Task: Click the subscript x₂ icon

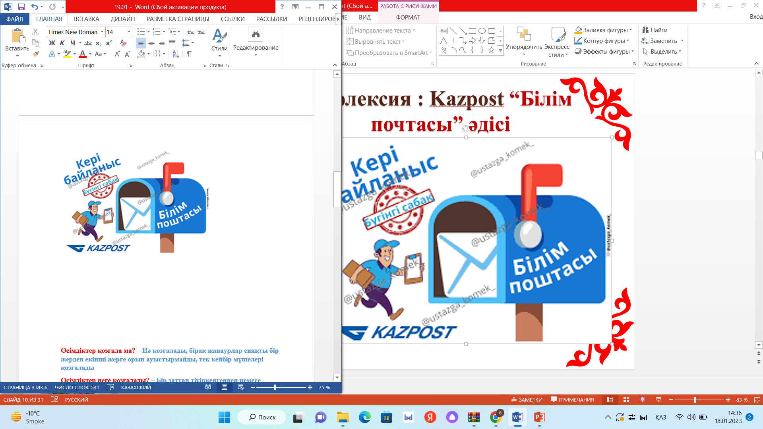Action: pos(99,43)
